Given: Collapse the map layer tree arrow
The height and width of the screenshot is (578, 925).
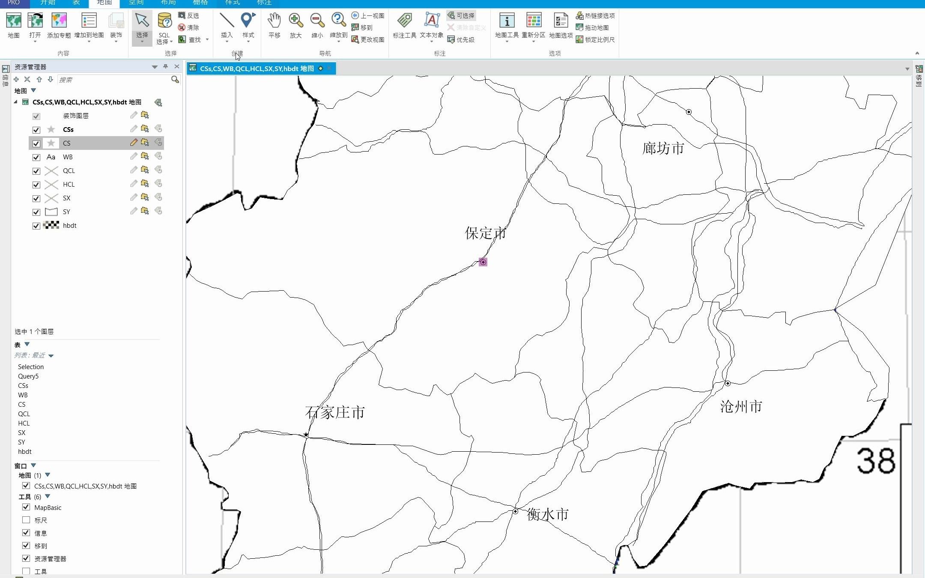Looking at the screenshot, I should [x=16, y=102].
